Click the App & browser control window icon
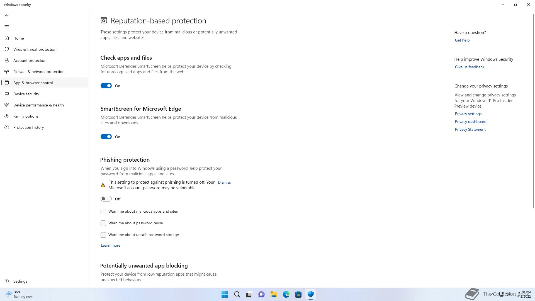This screenshot has width=535, height=301. 7,82
